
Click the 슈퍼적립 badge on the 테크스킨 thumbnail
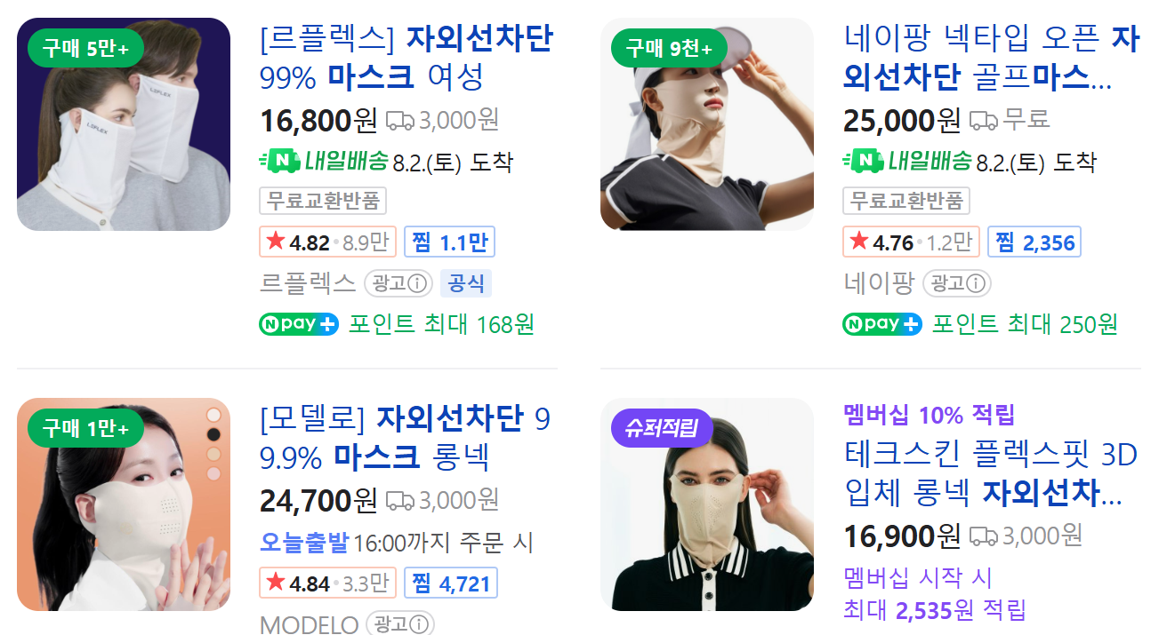point(662,430)
